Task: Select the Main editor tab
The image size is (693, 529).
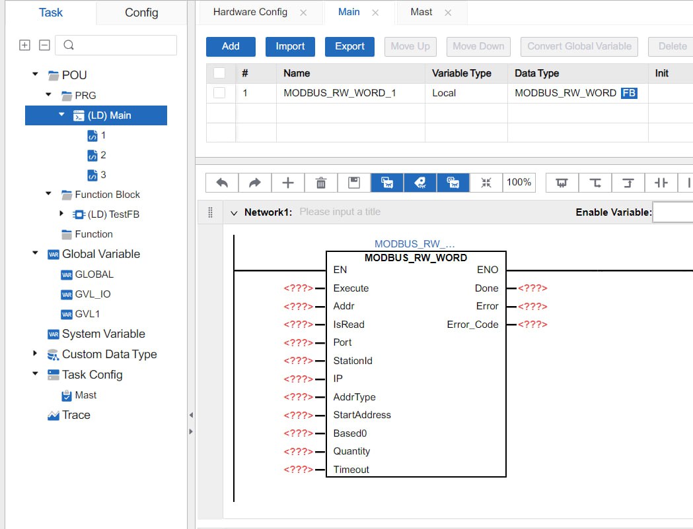Action: coord(349,13)
